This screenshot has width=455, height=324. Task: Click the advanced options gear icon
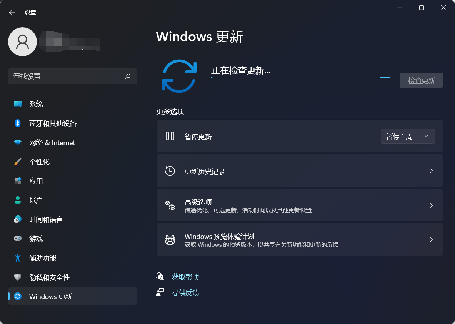170,205
